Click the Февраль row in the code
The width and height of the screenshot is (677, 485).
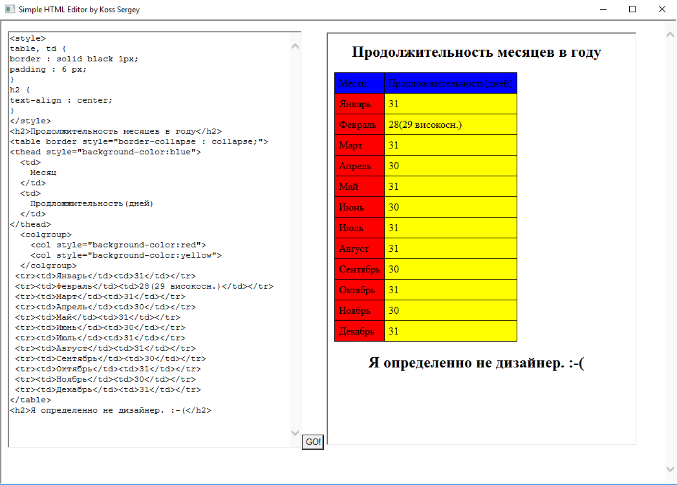(x=144, y=287)
